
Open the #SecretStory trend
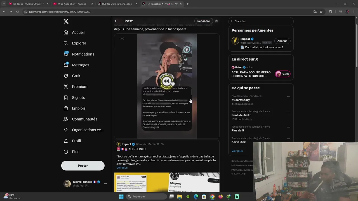[241, 100]
